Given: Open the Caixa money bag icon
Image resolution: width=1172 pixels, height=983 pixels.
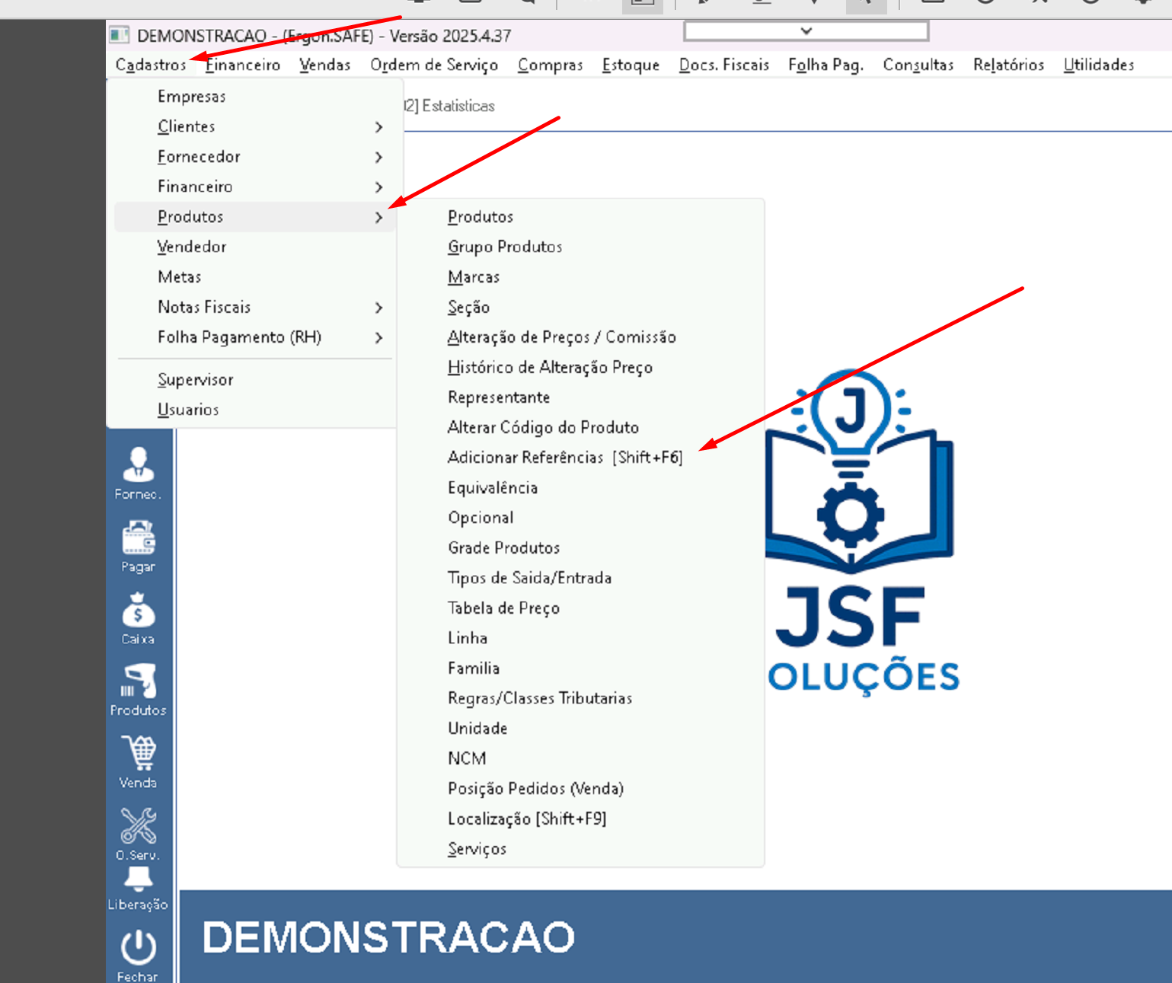Looking at the screenshot, I should point(138,618).
